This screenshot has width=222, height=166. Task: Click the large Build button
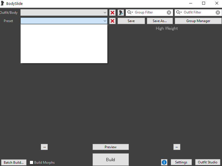tap(111, 159)
